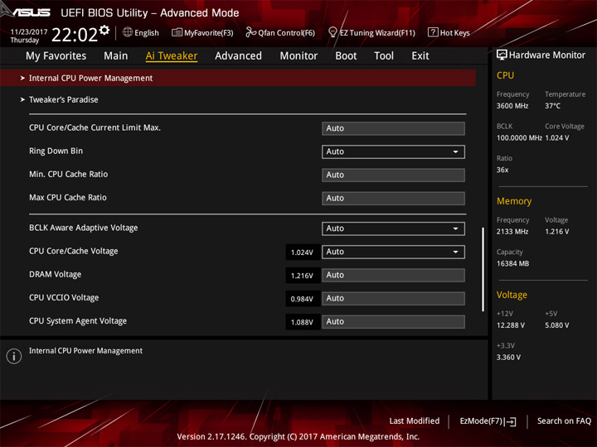
Task: Click the globe language icon
Action: [x=128, y=32]
